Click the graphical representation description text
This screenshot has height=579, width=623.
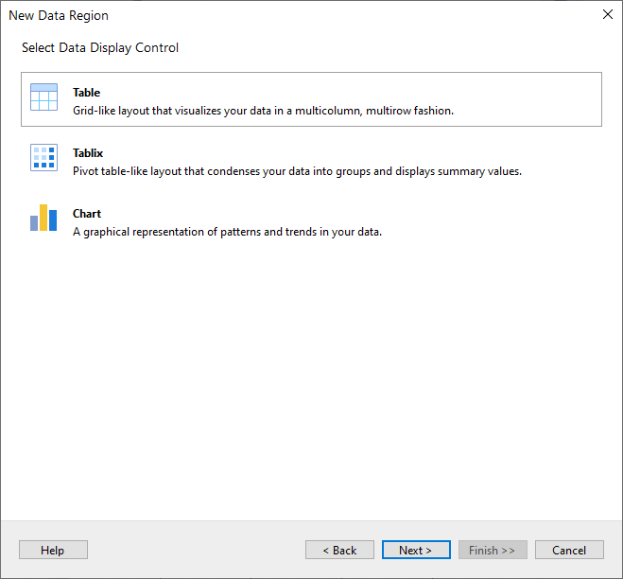227,232
